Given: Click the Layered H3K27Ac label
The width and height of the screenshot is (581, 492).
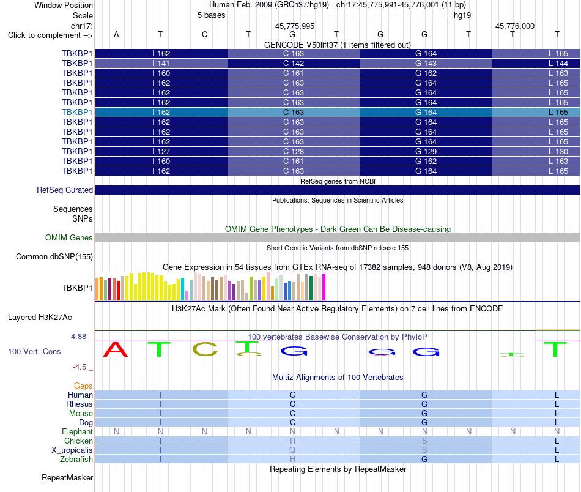Looking at the screenshot, I should pyautogui.click(x=40, y=318).
